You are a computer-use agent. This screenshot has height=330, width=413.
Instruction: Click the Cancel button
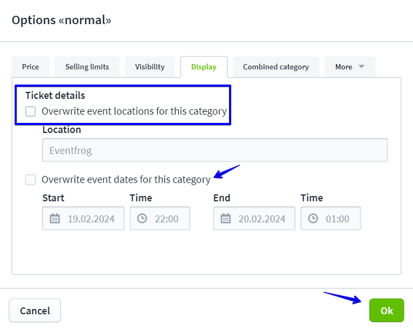(35, 310)
